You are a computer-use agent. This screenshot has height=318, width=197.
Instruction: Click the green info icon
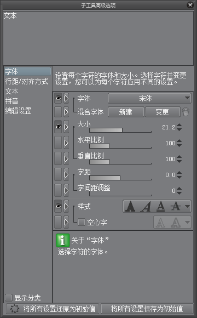pyautogui.click(x=63, y=240)
